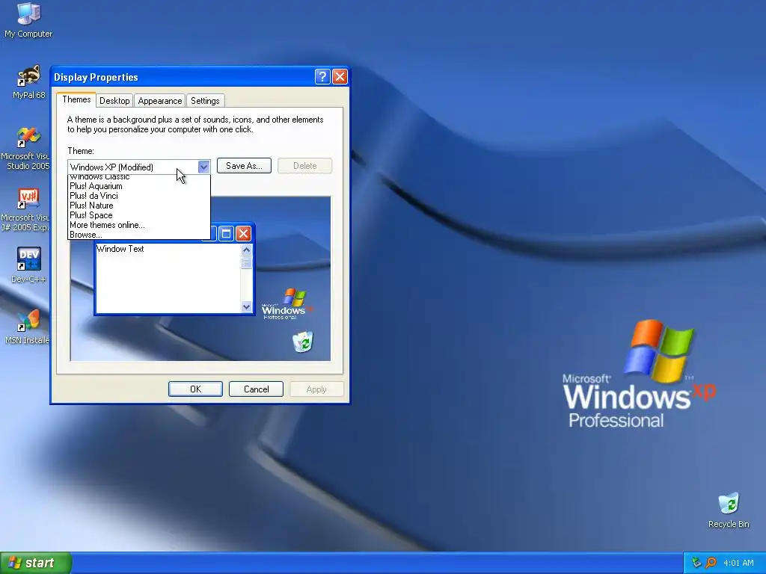Click the Display Properties help question-mark button
This screenshot has width=766, height=574.
click(x=322, y=77)
